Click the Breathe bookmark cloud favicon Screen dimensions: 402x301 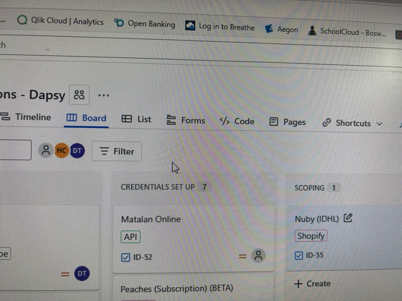click(190, 25)
